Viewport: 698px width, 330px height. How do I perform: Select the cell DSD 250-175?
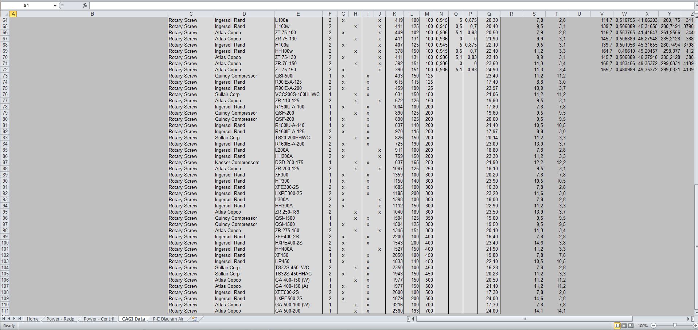click(298, 162)
